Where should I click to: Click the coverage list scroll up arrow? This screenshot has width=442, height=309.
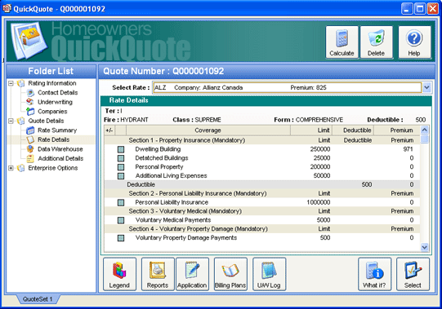424,130
